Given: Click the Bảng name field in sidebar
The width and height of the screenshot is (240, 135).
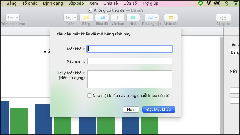Looking at the screenshot, I should [x=235, y=52].
